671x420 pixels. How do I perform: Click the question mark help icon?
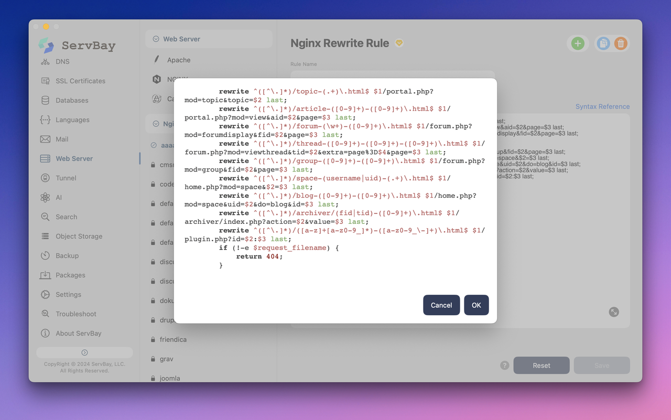[x=505, y=365]
